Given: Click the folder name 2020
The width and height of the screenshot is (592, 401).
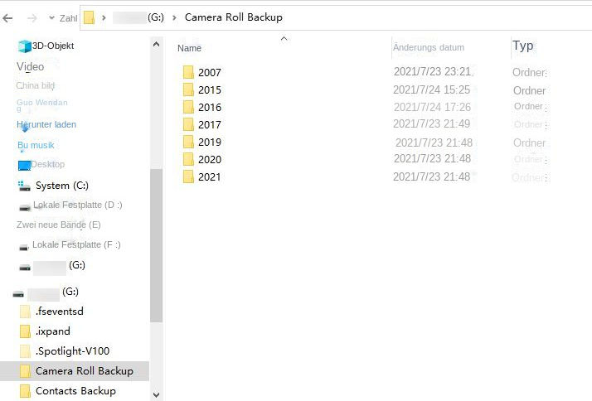Looking at the screenshot, I should pos(210,159).
